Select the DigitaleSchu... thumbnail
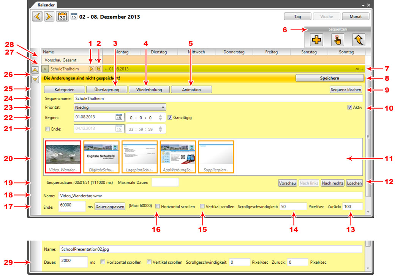This screenshot has height=280, width=395. click(101, 157)
